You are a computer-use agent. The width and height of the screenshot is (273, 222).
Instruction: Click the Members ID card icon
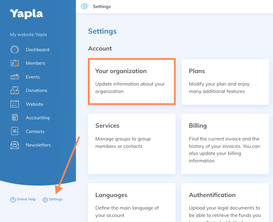15,63
